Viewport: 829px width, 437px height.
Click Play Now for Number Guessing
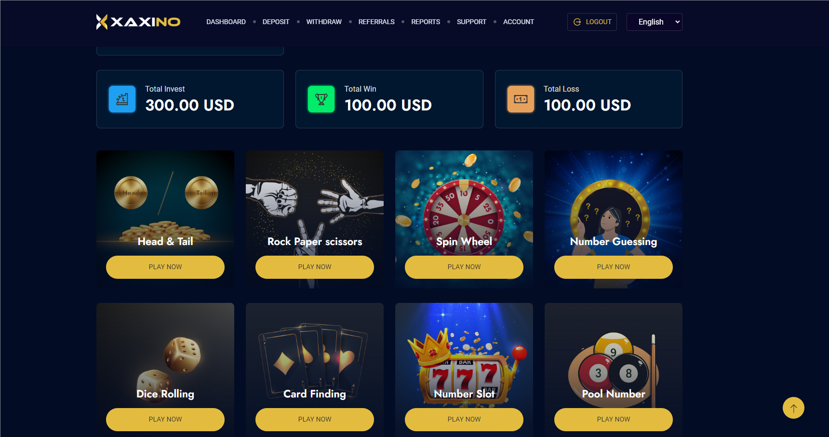614,267
